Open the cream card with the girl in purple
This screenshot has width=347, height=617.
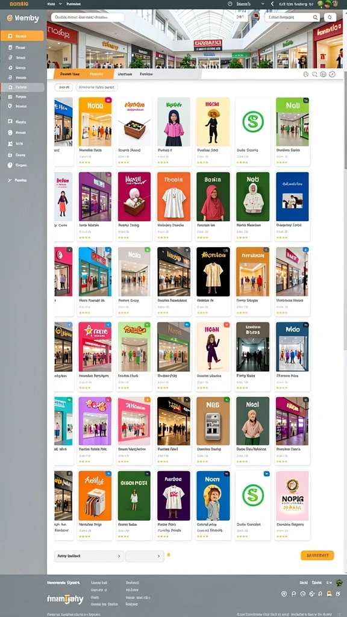[213, 357]
